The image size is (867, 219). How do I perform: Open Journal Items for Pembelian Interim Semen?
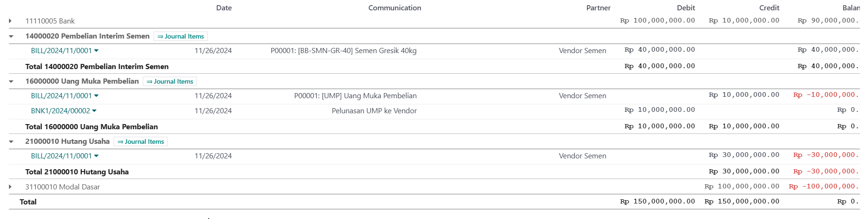(180, 36)
